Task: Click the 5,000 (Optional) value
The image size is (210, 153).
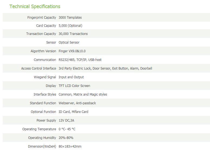Action: pos(70,26)
